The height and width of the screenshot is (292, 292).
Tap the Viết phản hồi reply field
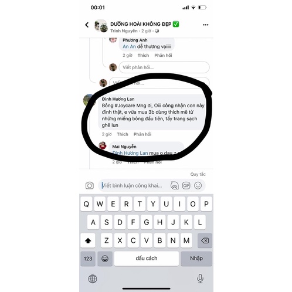pyautogui.click(x=164, y=67)
